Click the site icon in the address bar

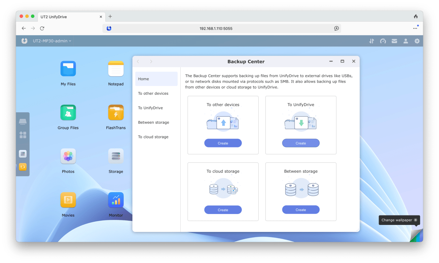click(109, 28)
